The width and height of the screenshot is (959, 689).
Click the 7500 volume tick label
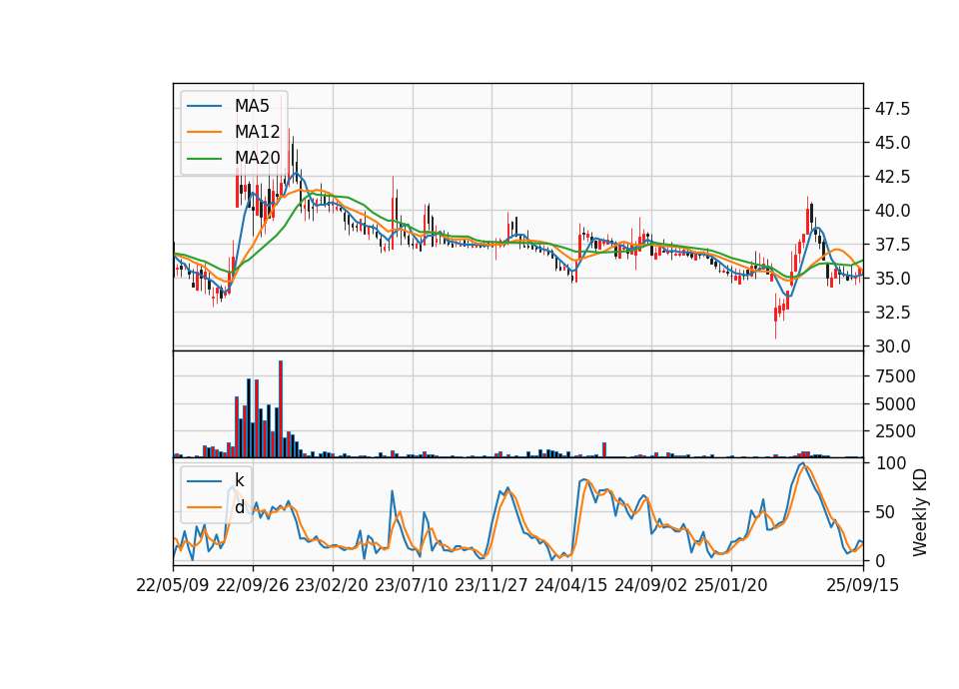tap(895, 376)
